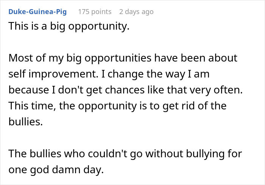Image resolution: width=265 pixels, height=185 pixels.
Task: Open the Duke-Guinea-Pig user profile link
Action: click(x=37, y=12)
